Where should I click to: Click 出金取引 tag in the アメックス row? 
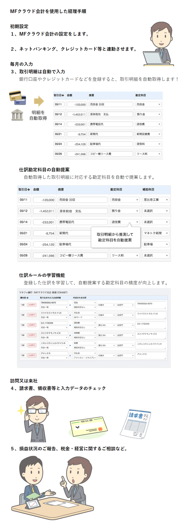(32, 355)
